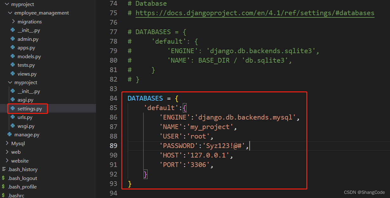This screenshot has height=198, width=390.
Task: Click Python icon beside manage.py
Action: 10,134
